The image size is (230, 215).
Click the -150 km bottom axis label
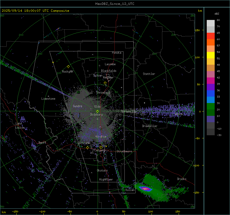coord(15,211)
